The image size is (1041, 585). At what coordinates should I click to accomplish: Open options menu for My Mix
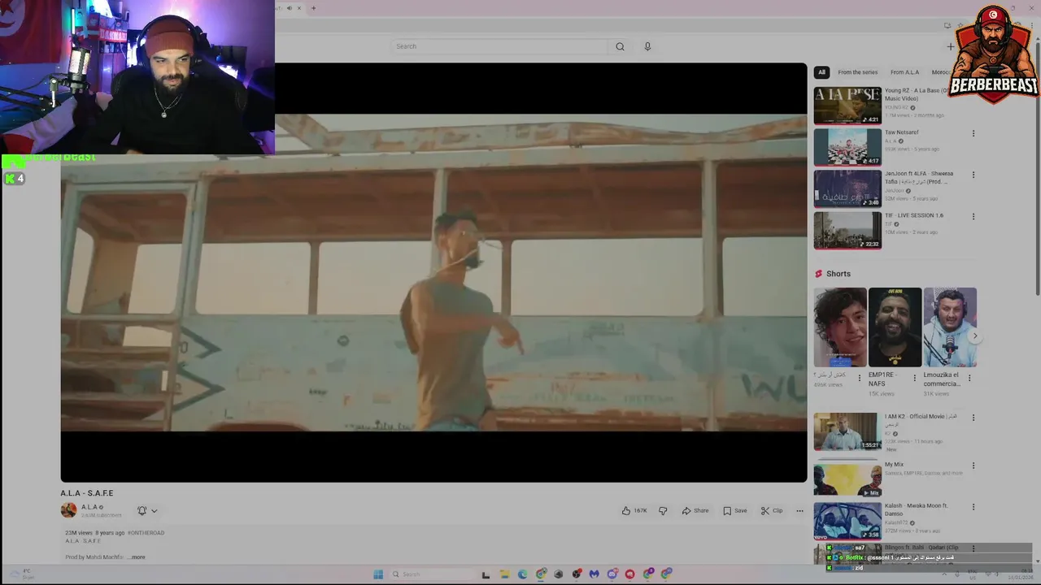coord(973,466)
